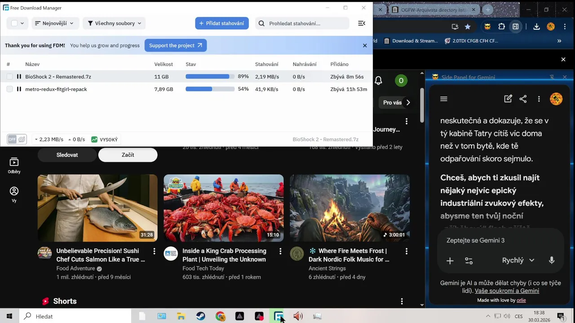Share the Gemini conversation

point(523,99)
